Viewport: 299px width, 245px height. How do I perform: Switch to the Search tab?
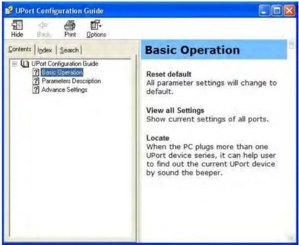(69, 50)
